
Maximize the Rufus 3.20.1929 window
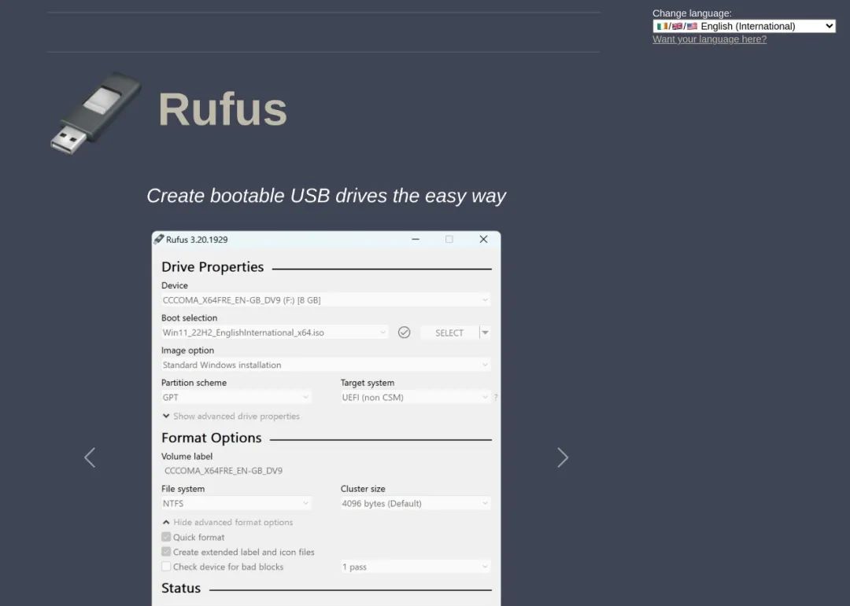pos(449,240)
